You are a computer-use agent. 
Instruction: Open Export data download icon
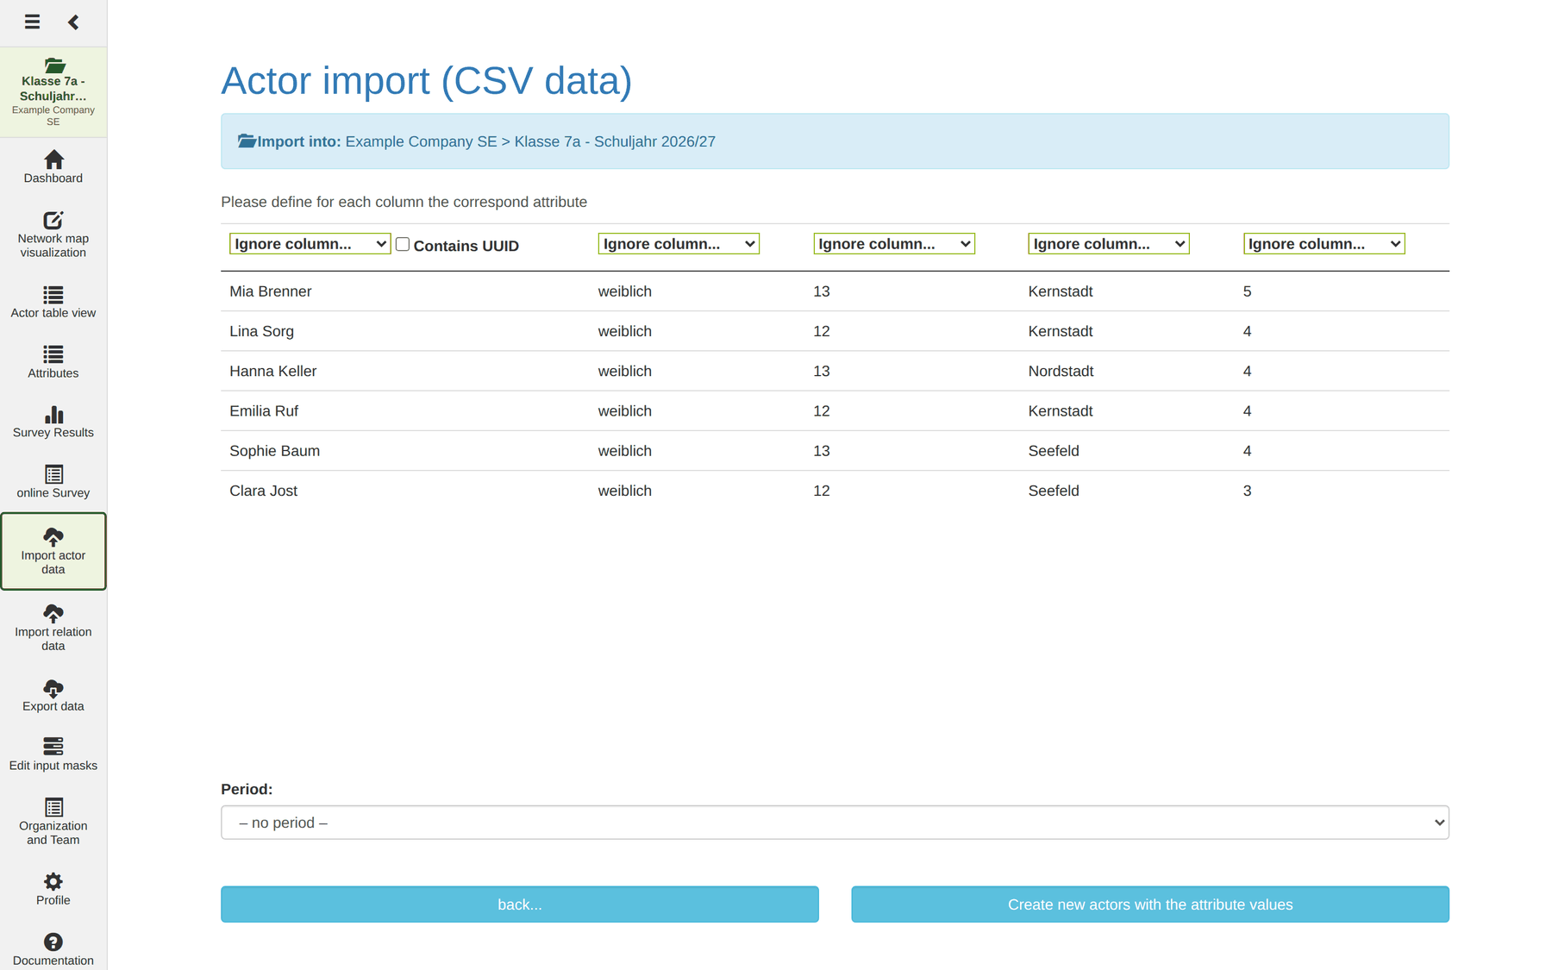click(x=53, y=688)
